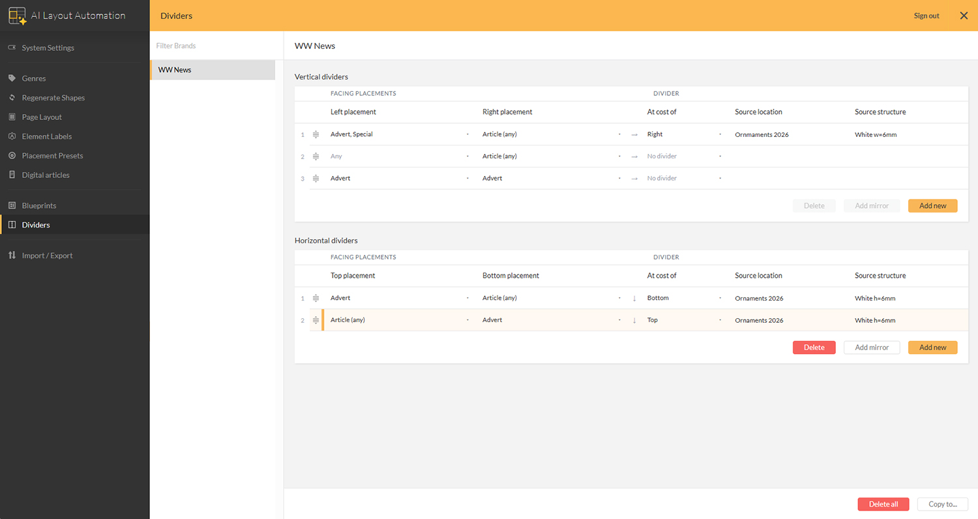The width and height of the screenshot is (978, 519).
Task: Open Right placement dropdown in vertical row 1
Action: (x=552, y=134)
